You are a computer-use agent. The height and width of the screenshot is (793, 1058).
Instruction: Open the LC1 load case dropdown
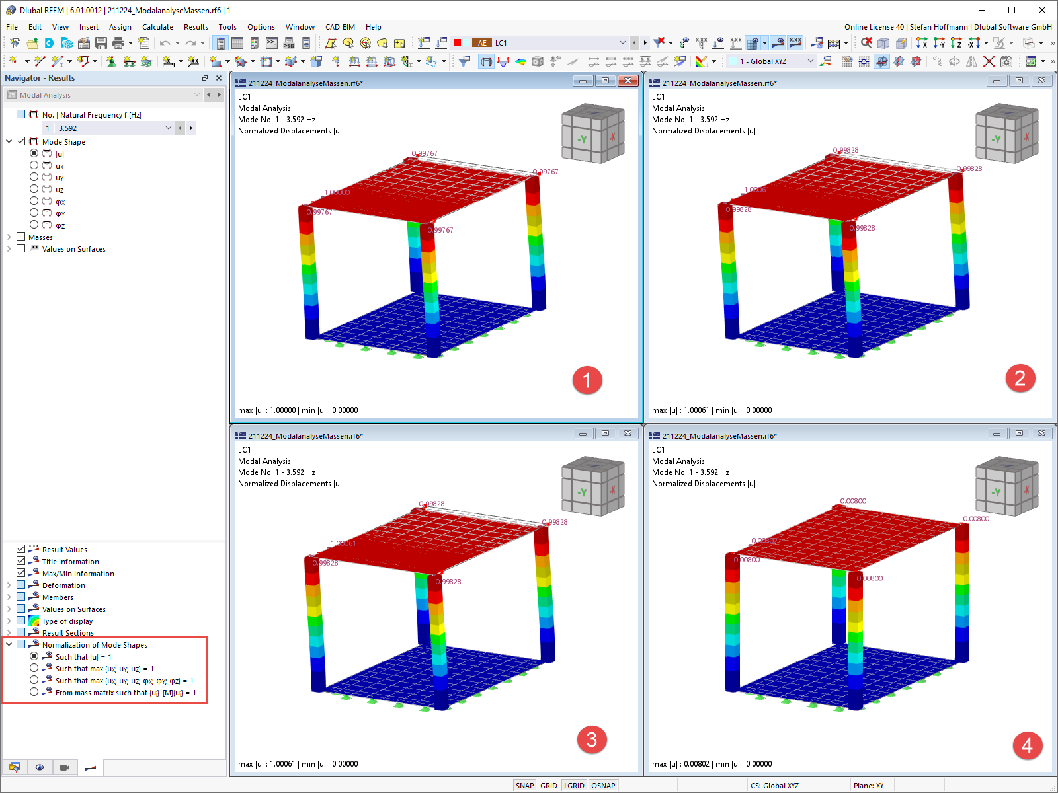coord(622,43)
